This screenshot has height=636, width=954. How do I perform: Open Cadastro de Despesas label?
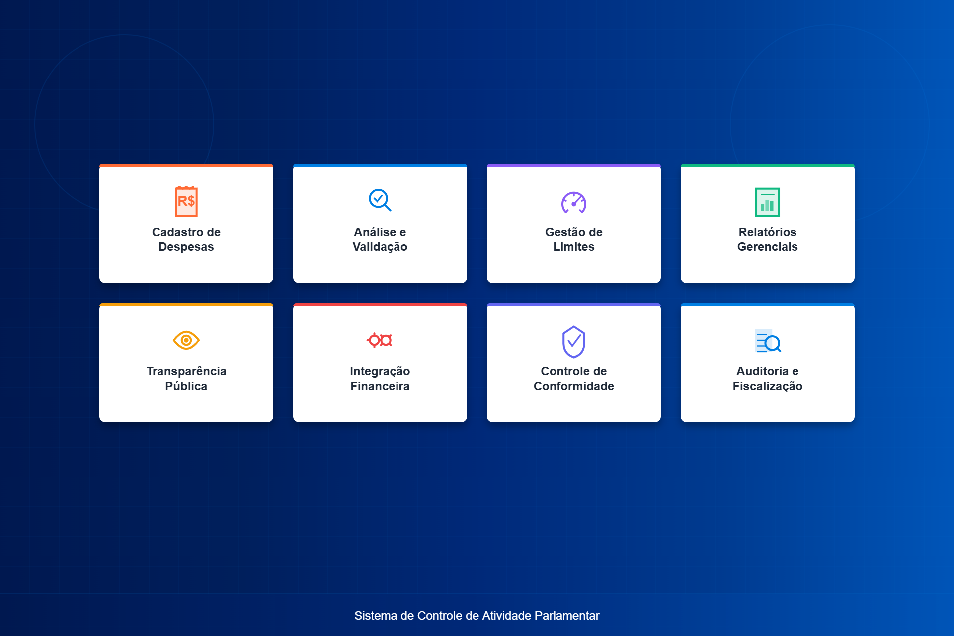(x=186, y=239)
